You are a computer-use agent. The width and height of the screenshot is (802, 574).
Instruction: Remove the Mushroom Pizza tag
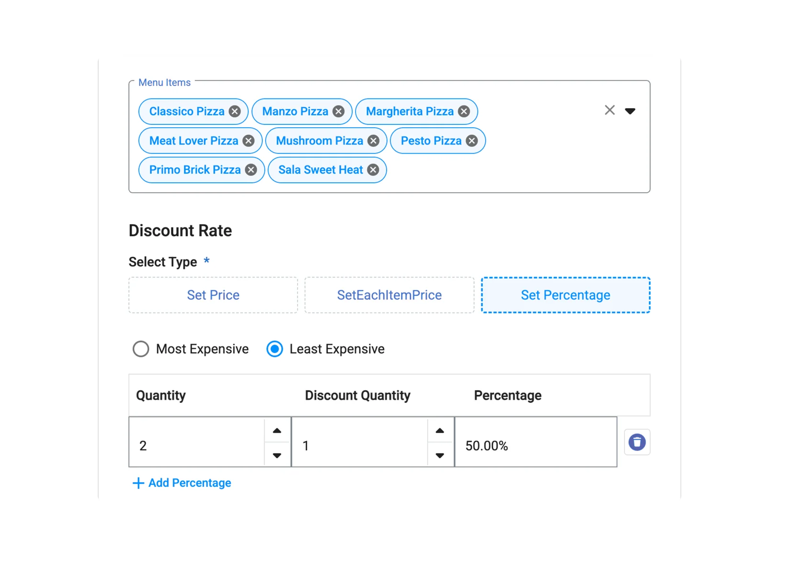[x=373, y=141]
